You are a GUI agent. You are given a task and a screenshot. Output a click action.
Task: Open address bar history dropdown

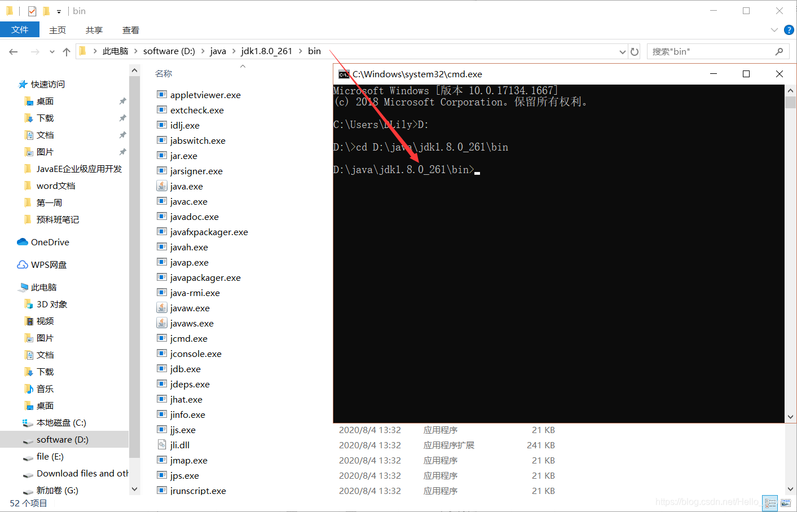pyautogui.click(x=623, y=51)
